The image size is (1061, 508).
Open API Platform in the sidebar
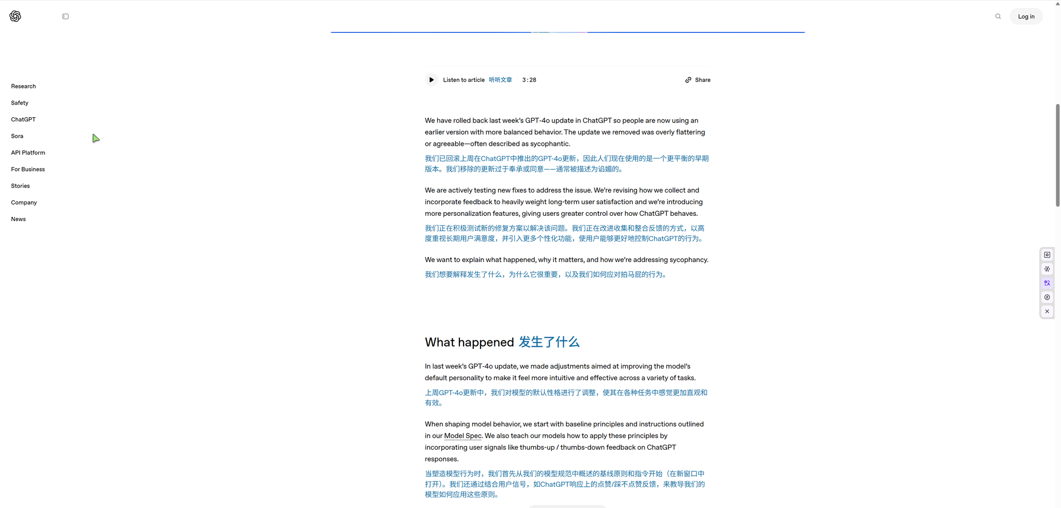[x=28, y=153]
